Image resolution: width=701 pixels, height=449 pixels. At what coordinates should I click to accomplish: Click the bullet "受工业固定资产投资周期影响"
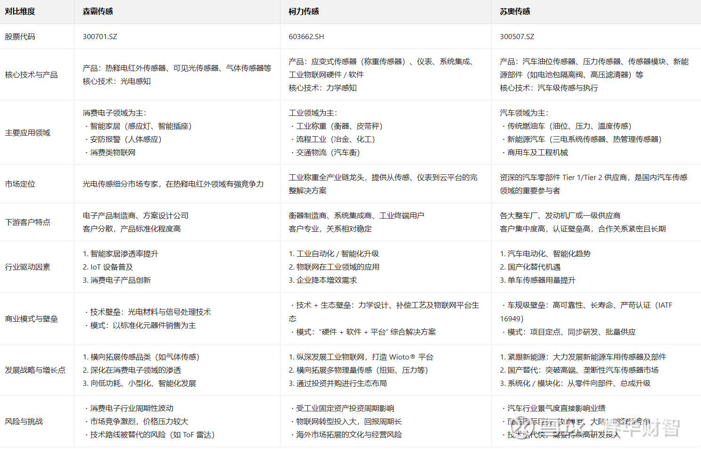pyautogui.click(x=342, y=408)
